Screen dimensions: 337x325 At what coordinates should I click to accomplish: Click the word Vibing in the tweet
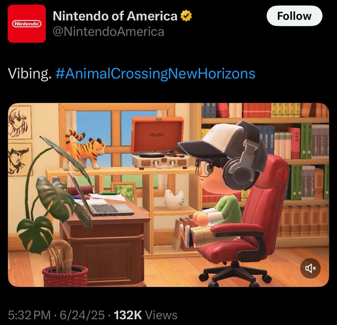click(x=30, y=73)
